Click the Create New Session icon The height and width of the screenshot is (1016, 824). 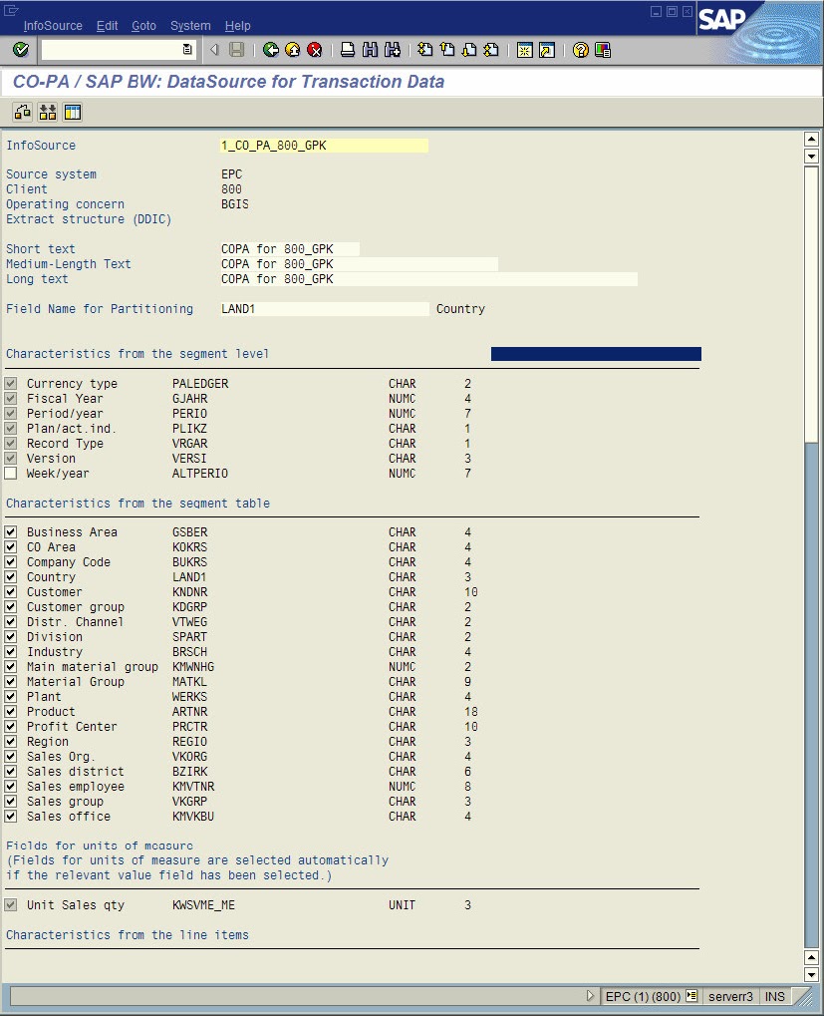point(525,50)
